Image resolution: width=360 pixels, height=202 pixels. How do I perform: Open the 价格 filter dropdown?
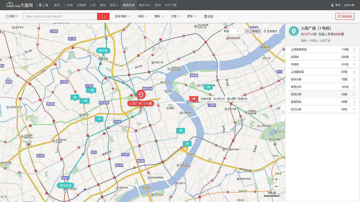(143, 17)
